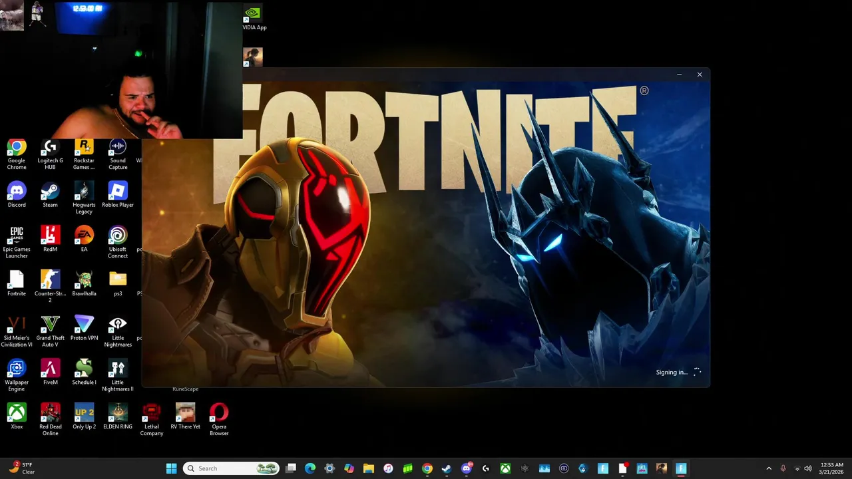Open the EA app desktop shortcut
Image resolution: width=852 pixels, height=479 pixels.
(84, 239)
